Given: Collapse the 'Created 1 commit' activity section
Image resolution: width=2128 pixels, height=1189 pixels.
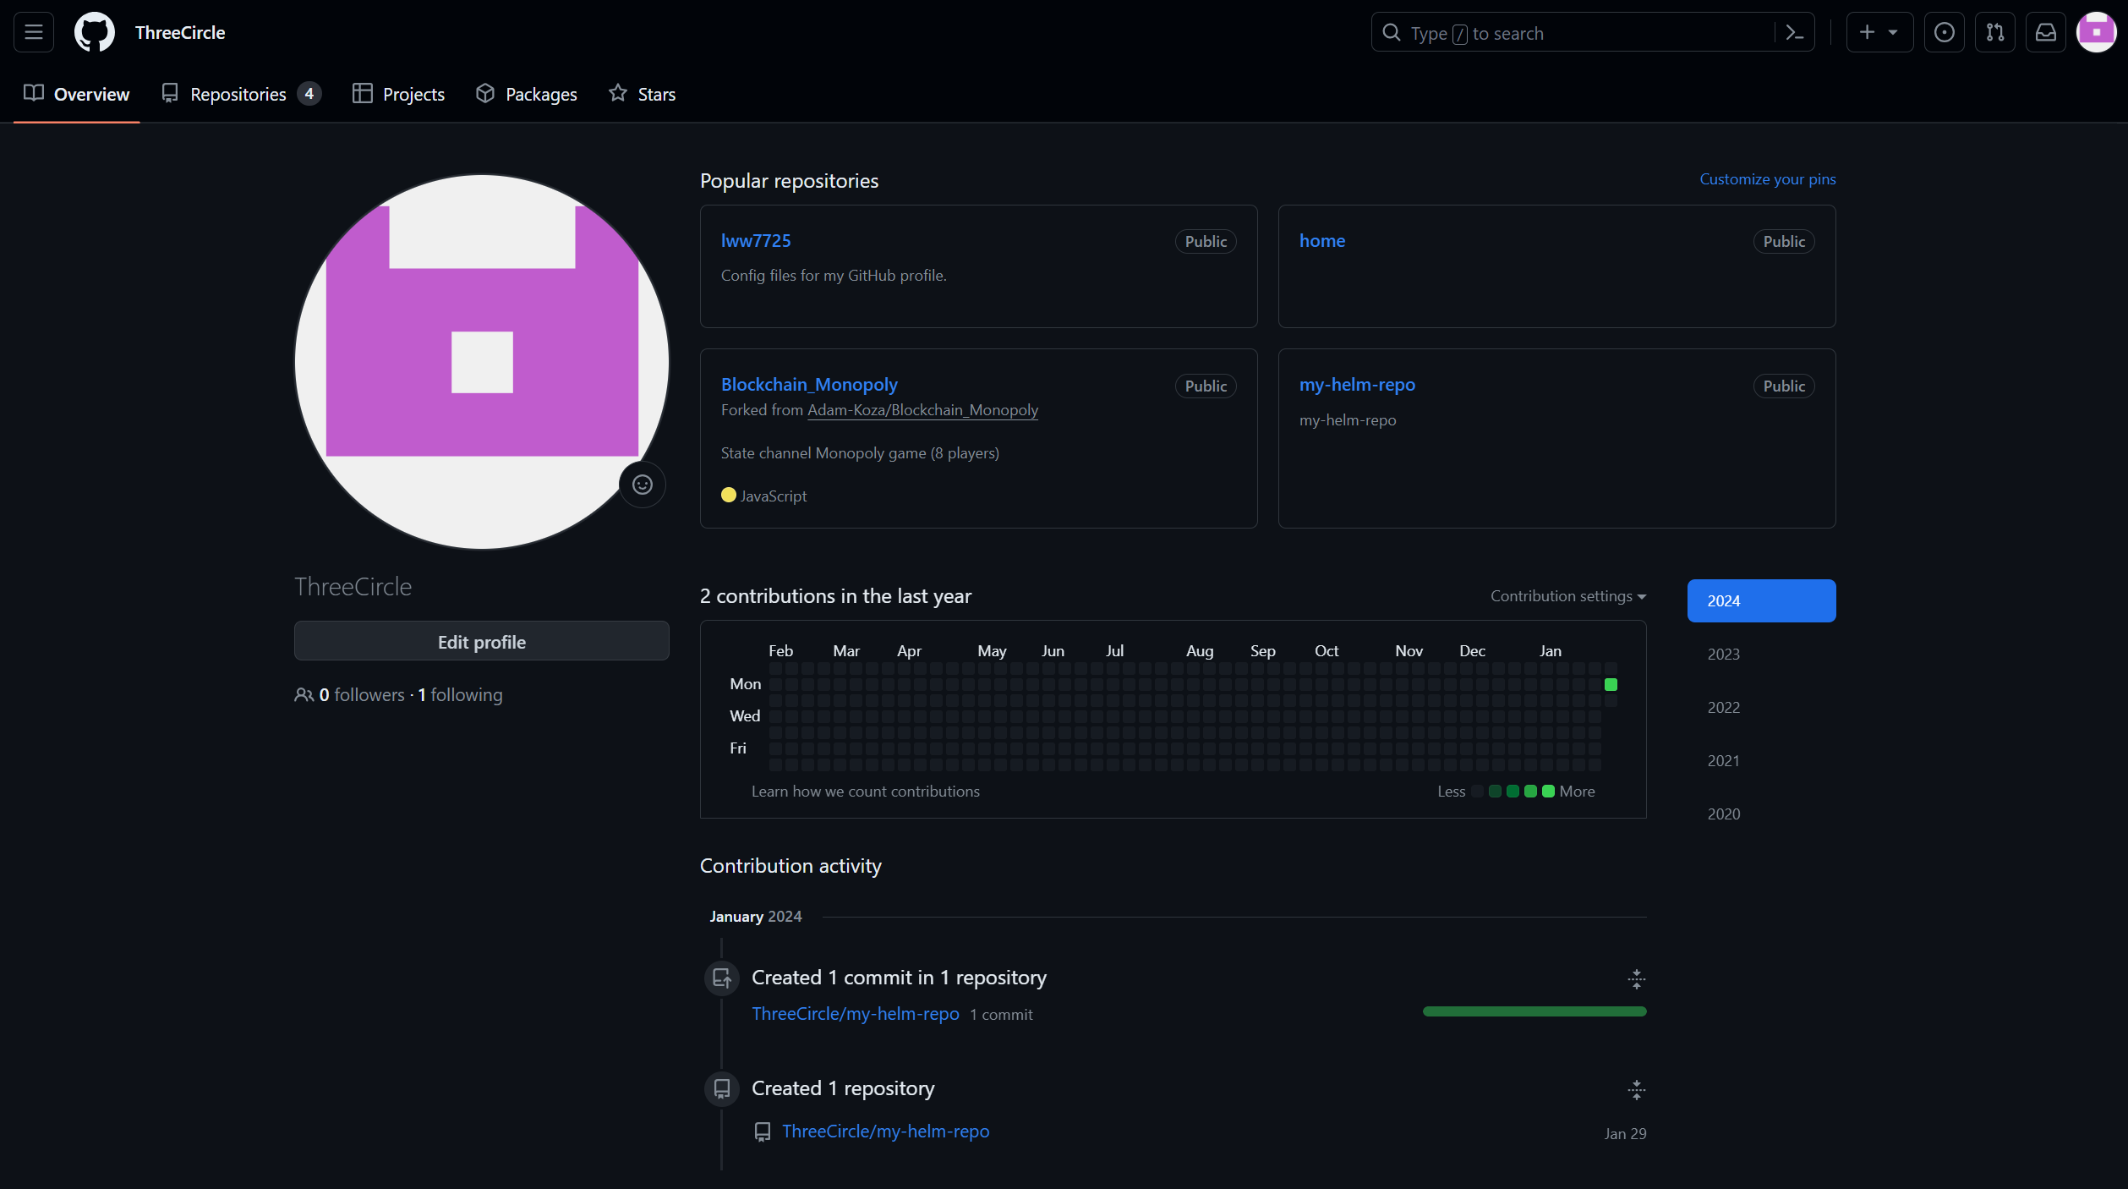Looking at the screenshot, I should tap(1636, 978).
